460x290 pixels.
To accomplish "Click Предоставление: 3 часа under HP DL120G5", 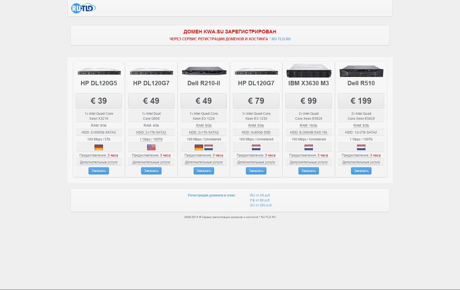I will coord(98,155).
